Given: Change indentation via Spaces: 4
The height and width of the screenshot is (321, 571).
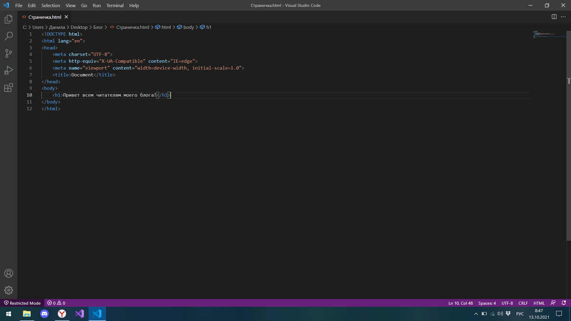Looking at the screenshot, I should pos(487,303).
